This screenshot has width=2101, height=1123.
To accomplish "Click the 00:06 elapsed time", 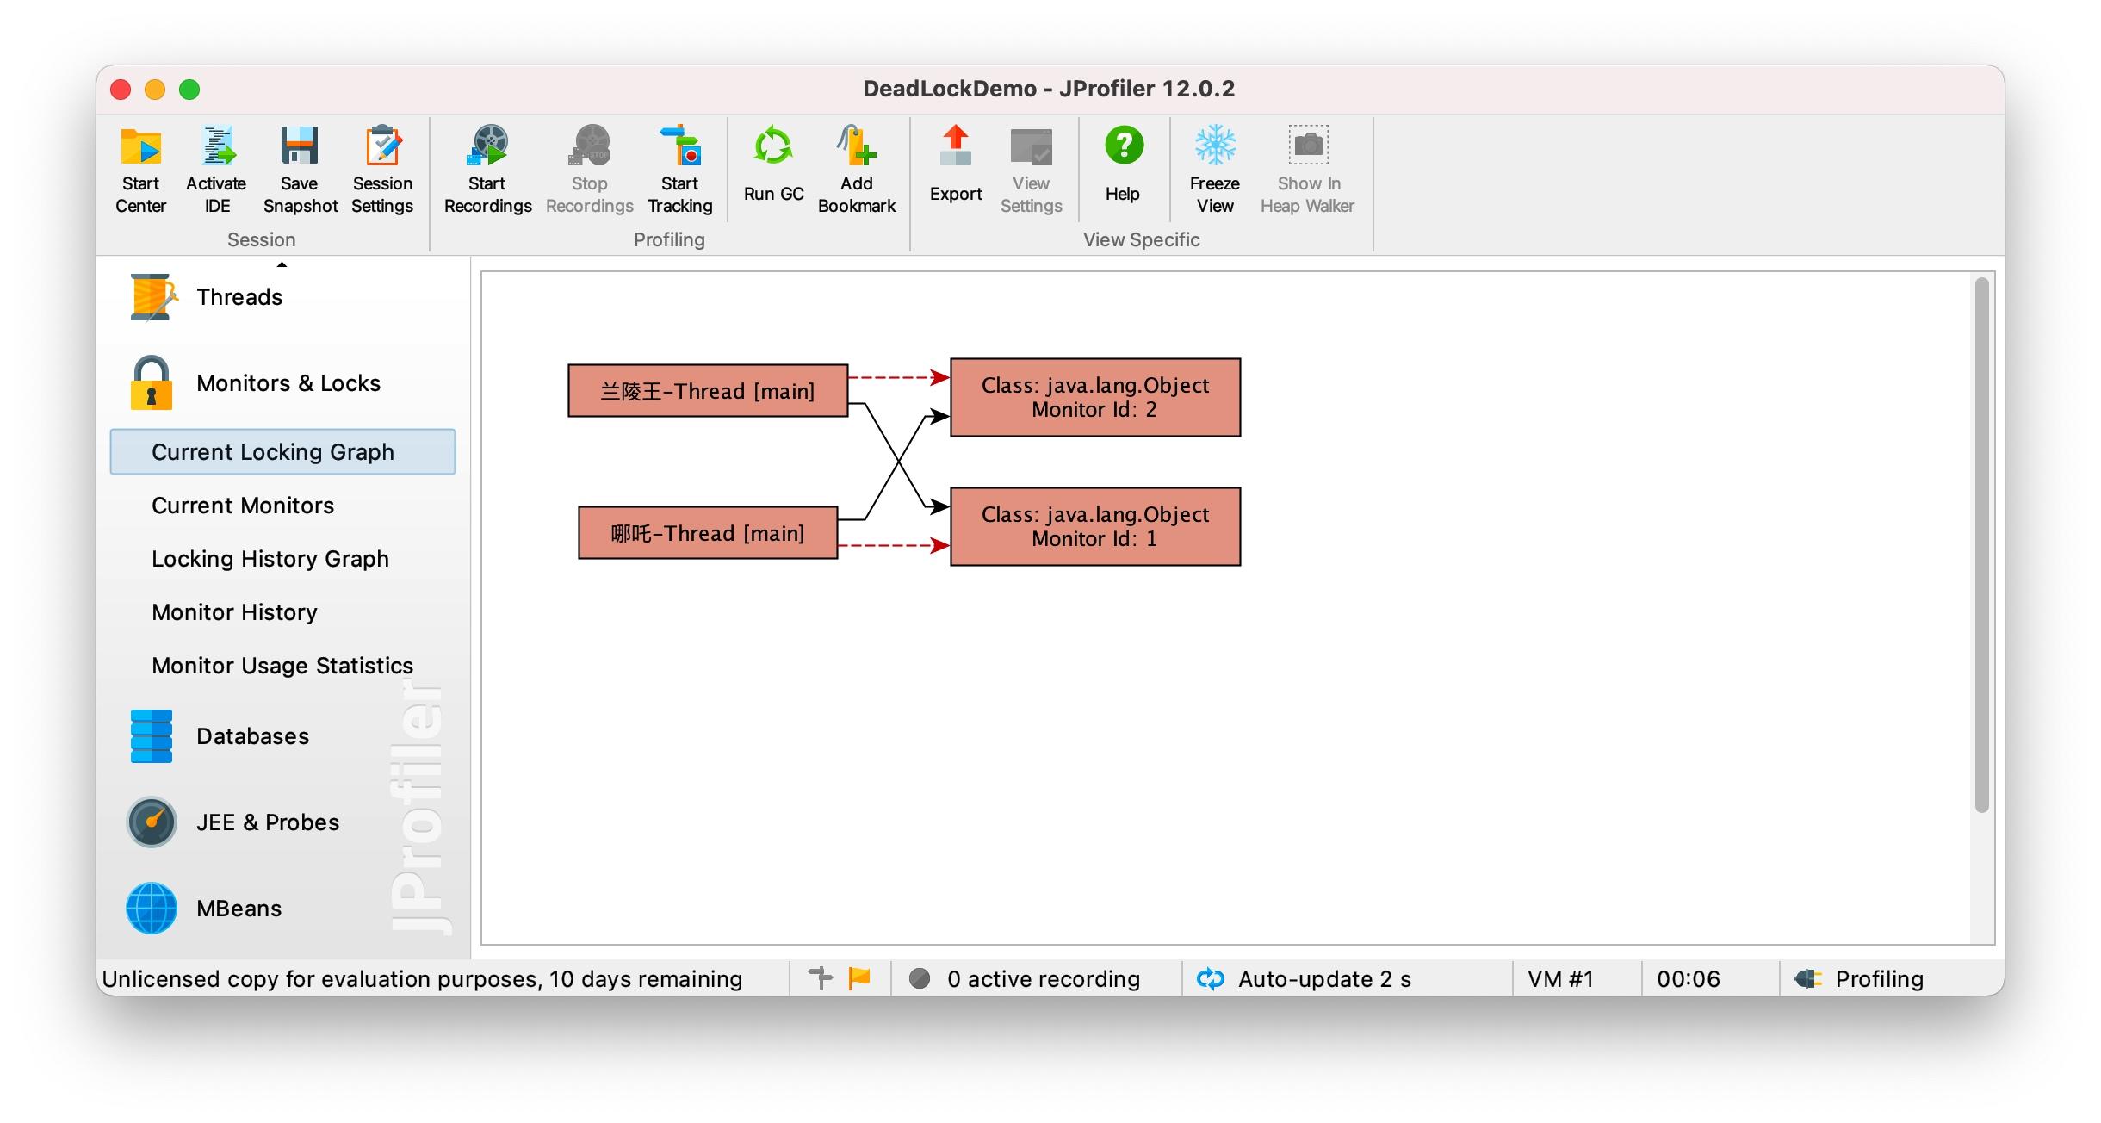I will click(x=1688, y=979).
